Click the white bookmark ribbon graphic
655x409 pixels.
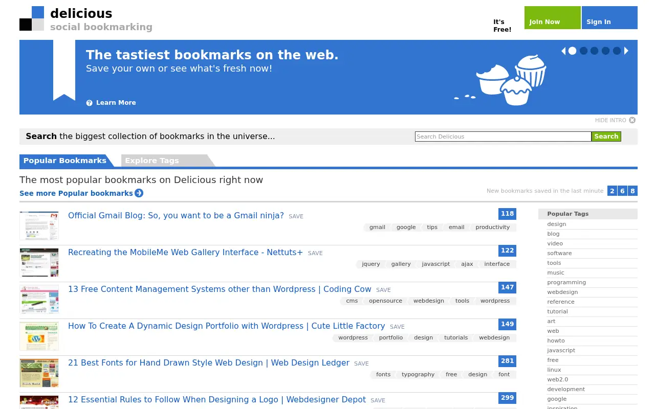pos(64,70)
